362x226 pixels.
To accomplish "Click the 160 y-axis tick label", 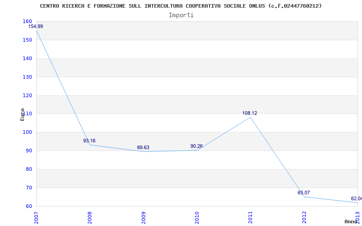I will 27,21.
